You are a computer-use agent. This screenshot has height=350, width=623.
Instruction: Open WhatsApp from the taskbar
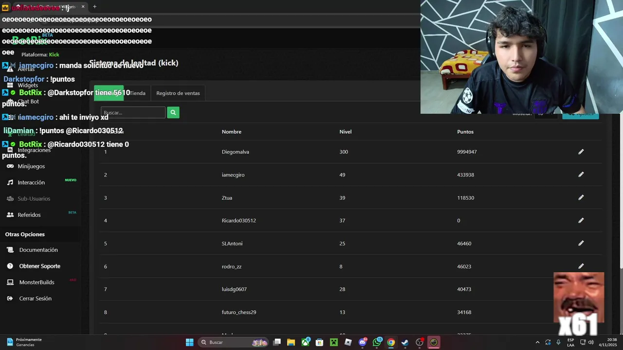click(x=377, y=342)
